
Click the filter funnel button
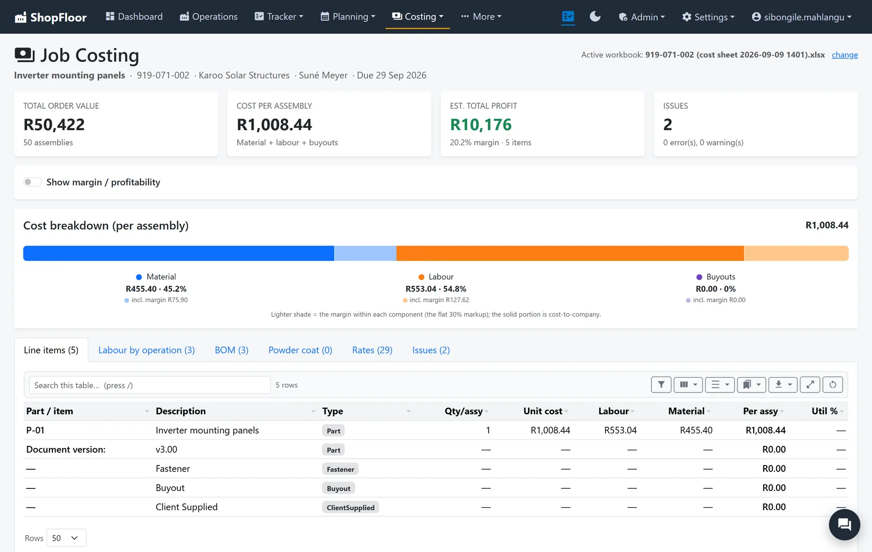coord(661,385)
